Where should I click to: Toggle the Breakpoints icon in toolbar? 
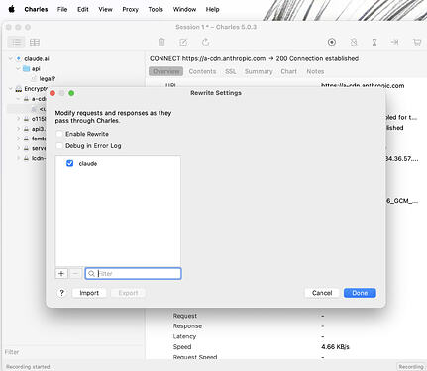pyautogui.click(x=395, y=42)
